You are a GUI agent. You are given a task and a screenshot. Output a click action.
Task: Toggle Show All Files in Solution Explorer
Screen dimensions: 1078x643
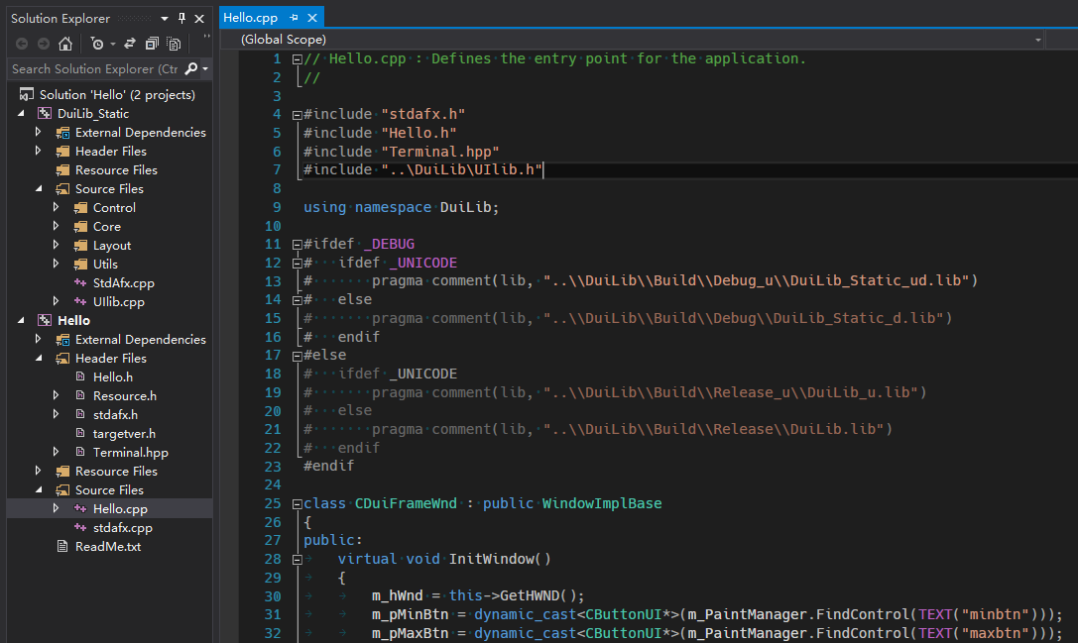(174, 44)
